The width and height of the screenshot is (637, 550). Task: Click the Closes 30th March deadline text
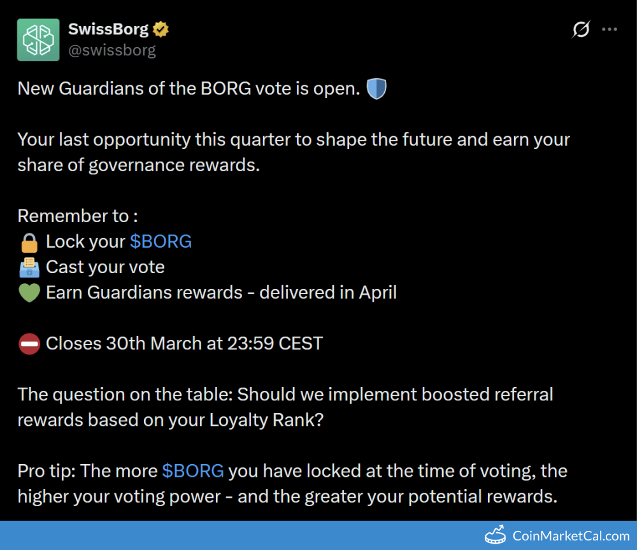tap(184, 344)
